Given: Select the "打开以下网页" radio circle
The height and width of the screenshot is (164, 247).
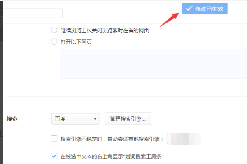Looking at the screenshot, I should coord(54,41).
